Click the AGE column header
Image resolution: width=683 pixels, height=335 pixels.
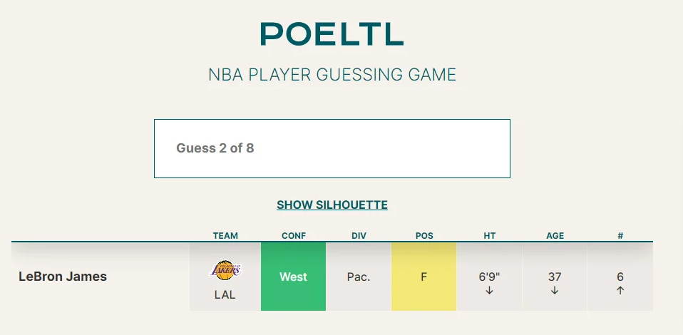coord(555,236)
